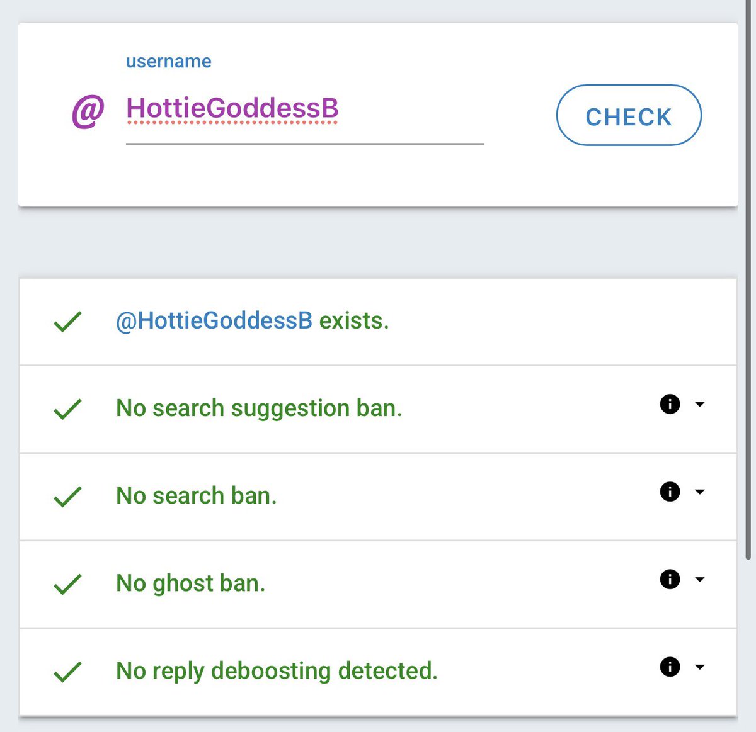Click the username field label
The width and height of the screenshot is (756, 732).
coord(168,61)
